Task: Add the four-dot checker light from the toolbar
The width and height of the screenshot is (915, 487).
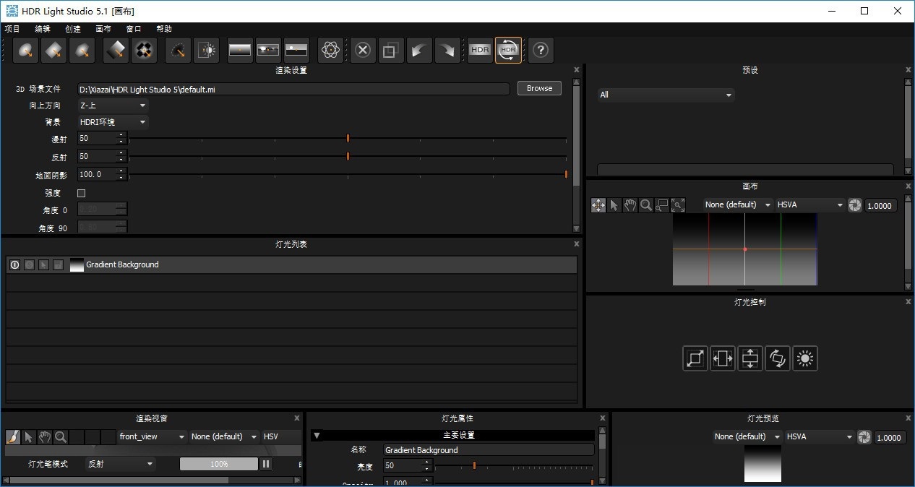Action: (144, 51)
